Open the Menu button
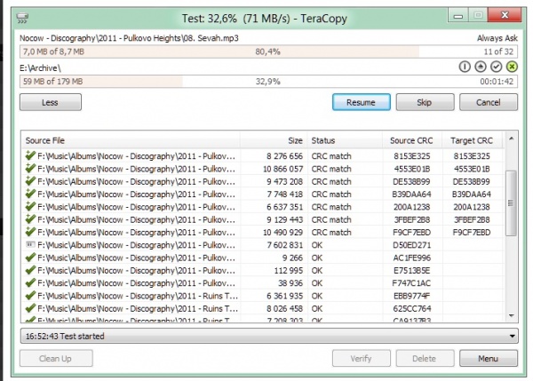This screenshot has width=533, height=381. coord(489,358)
